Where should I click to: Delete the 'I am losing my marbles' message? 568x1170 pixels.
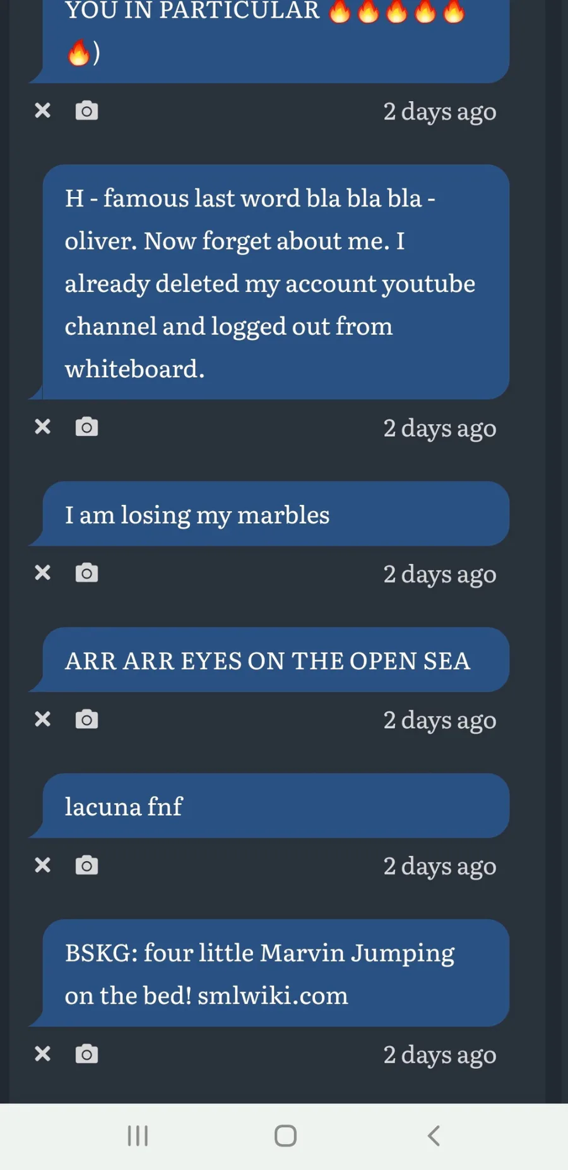(x=42, y=573)
